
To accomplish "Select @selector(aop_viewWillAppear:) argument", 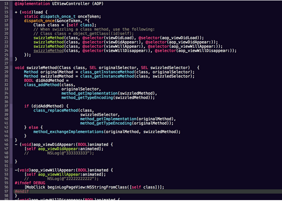I will 184,46.
